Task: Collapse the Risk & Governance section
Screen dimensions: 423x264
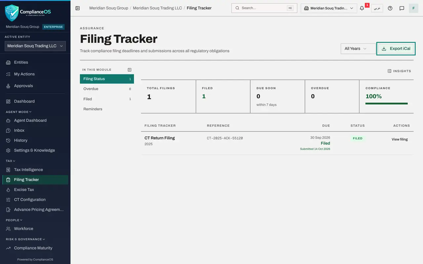Action: tap(25, 239)
